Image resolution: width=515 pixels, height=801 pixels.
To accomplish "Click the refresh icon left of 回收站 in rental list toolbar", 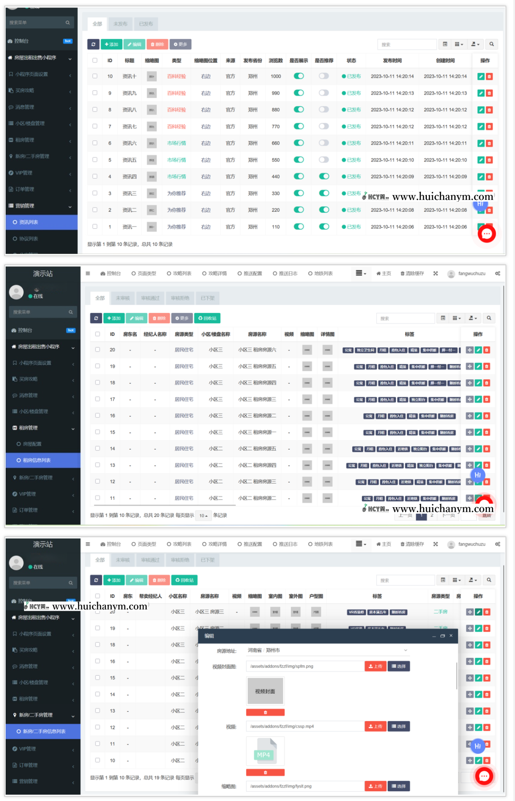I will coord(96,318).
